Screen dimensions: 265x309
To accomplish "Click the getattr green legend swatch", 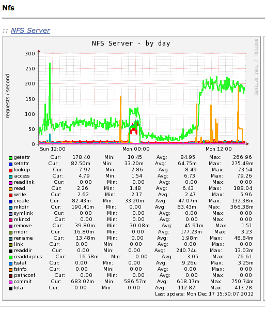I will coord(11,158).
